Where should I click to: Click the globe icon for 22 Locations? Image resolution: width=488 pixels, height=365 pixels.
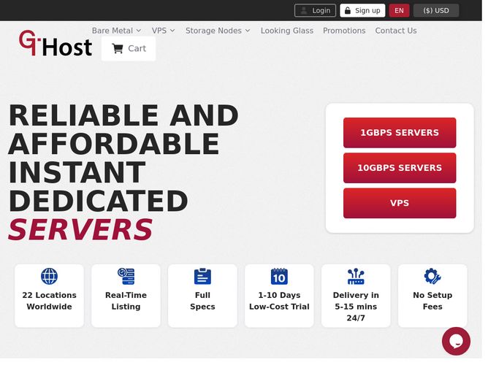(x=49, y=276)
